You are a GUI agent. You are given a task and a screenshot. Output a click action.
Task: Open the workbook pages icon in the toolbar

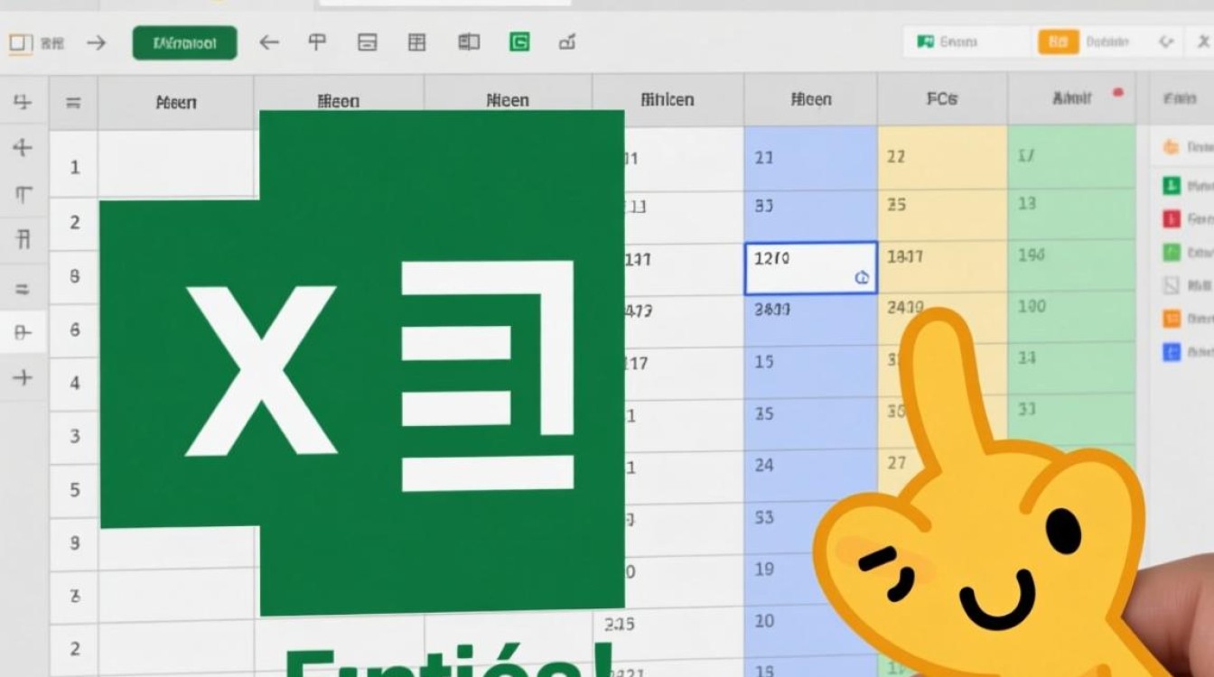coord(468,42)
